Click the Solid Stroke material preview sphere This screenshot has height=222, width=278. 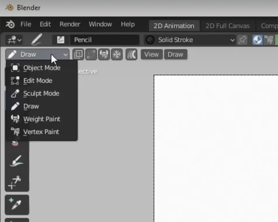click(x=150, y=40)
